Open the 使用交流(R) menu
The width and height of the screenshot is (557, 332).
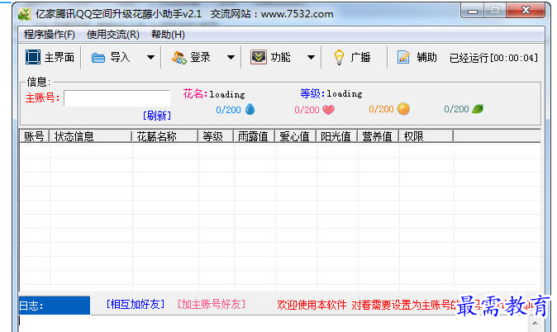113,35
